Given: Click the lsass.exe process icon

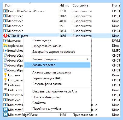Looking at the screenshot, I should tap(5, 100).
